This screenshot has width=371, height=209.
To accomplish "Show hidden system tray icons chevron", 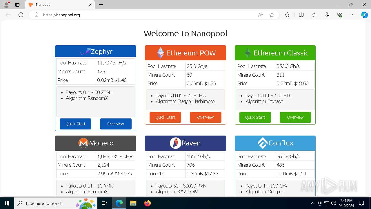I will [x=312, y=203].
